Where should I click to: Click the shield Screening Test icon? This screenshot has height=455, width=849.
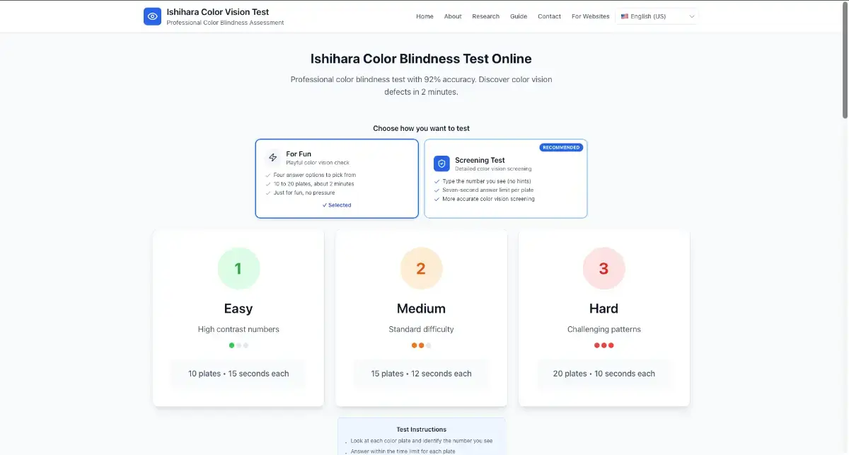(441, 163)
